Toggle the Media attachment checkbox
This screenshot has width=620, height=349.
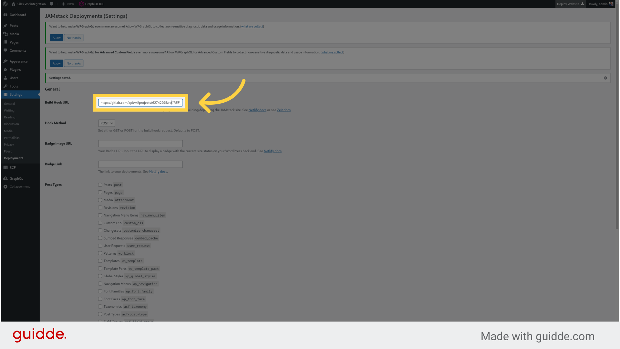coord(100,200)
